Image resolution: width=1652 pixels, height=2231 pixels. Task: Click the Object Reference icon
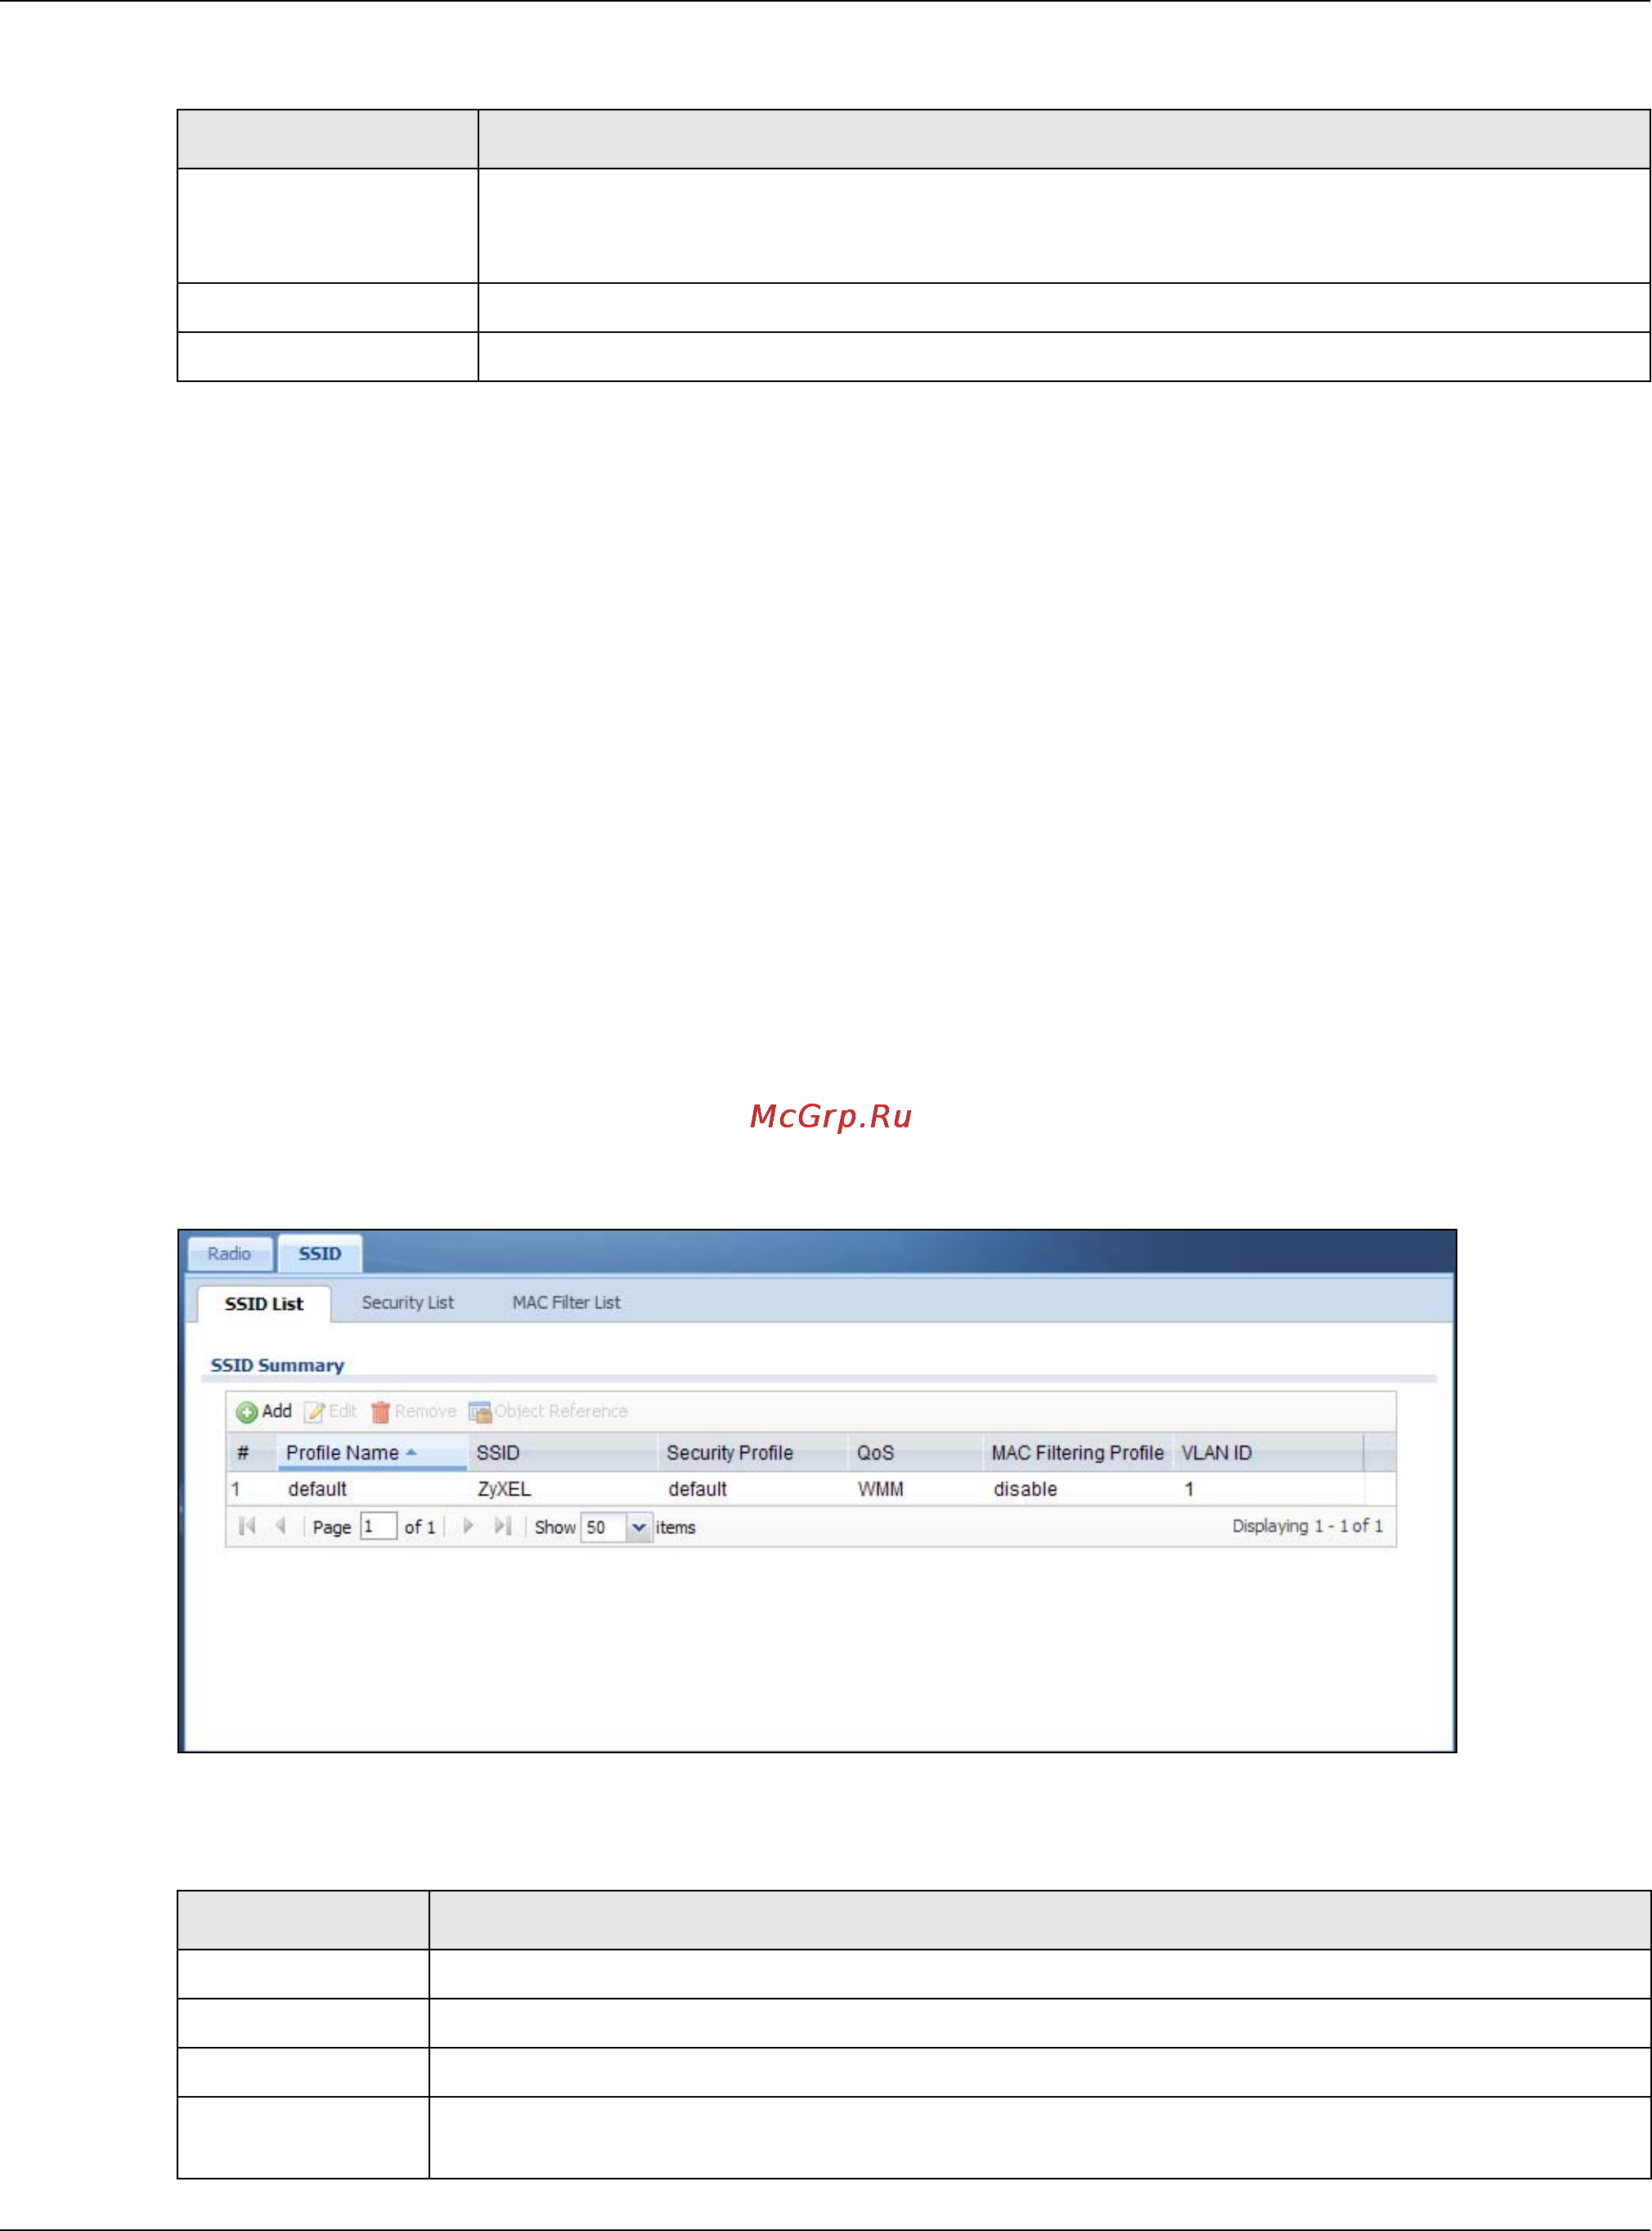pyautogui.click(x=480, y=1411)
